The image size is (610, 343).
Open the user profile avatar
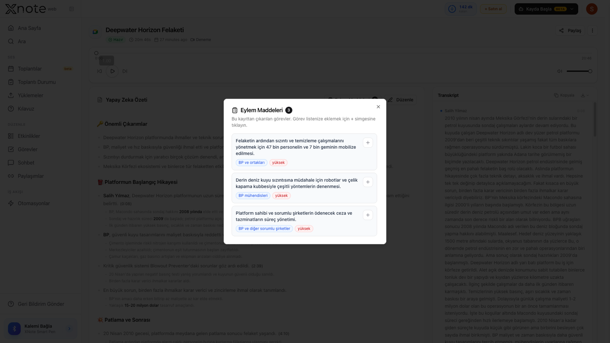click(x=592, y=9)
